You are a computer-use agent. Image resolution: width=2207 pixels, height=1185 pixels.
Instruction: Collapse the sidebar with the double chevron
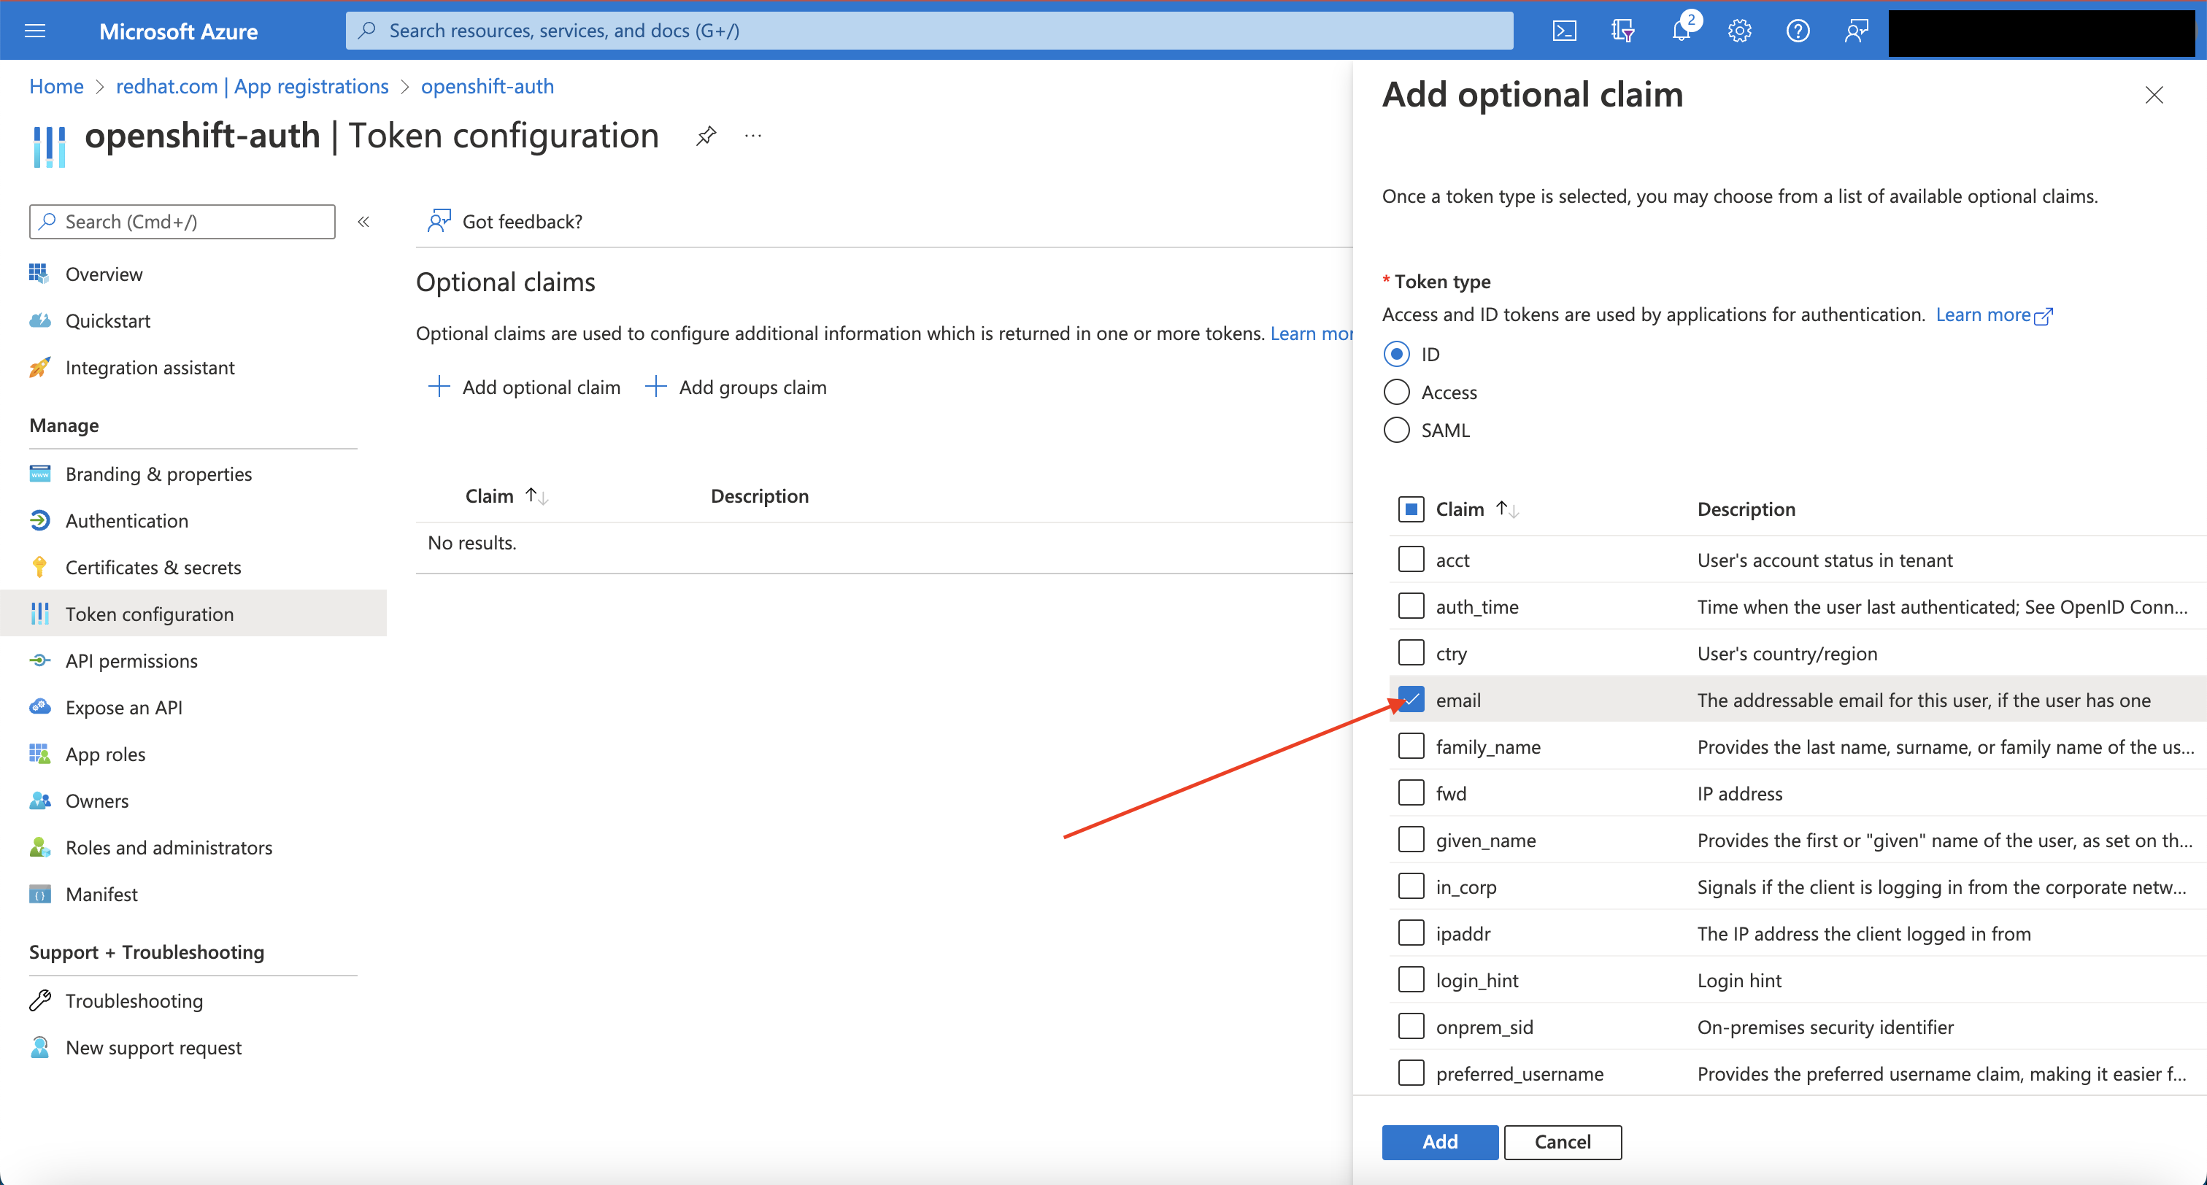click(363, 221)
